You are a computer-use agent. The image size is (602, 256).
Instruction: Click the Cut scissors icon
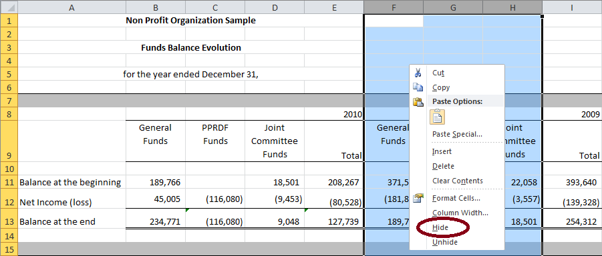(x=418, y=73)
